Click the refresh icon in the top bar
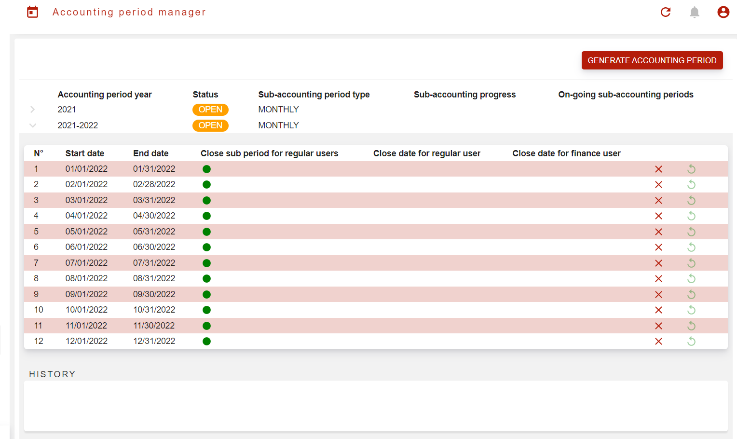The height and width of the screenshot is (439, 737). [666, 12]
